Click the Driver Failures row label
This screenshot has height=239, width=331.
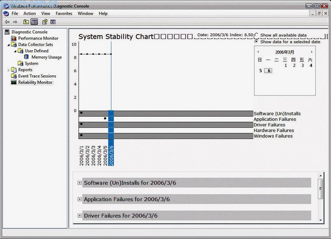pyautogui.click(x=269, y=125)
